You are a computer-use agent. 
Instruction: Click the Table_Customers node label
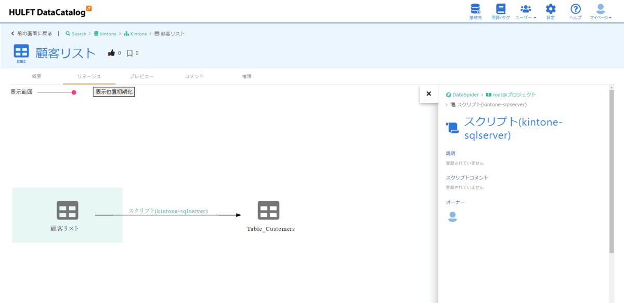click(x=271, y=229)
